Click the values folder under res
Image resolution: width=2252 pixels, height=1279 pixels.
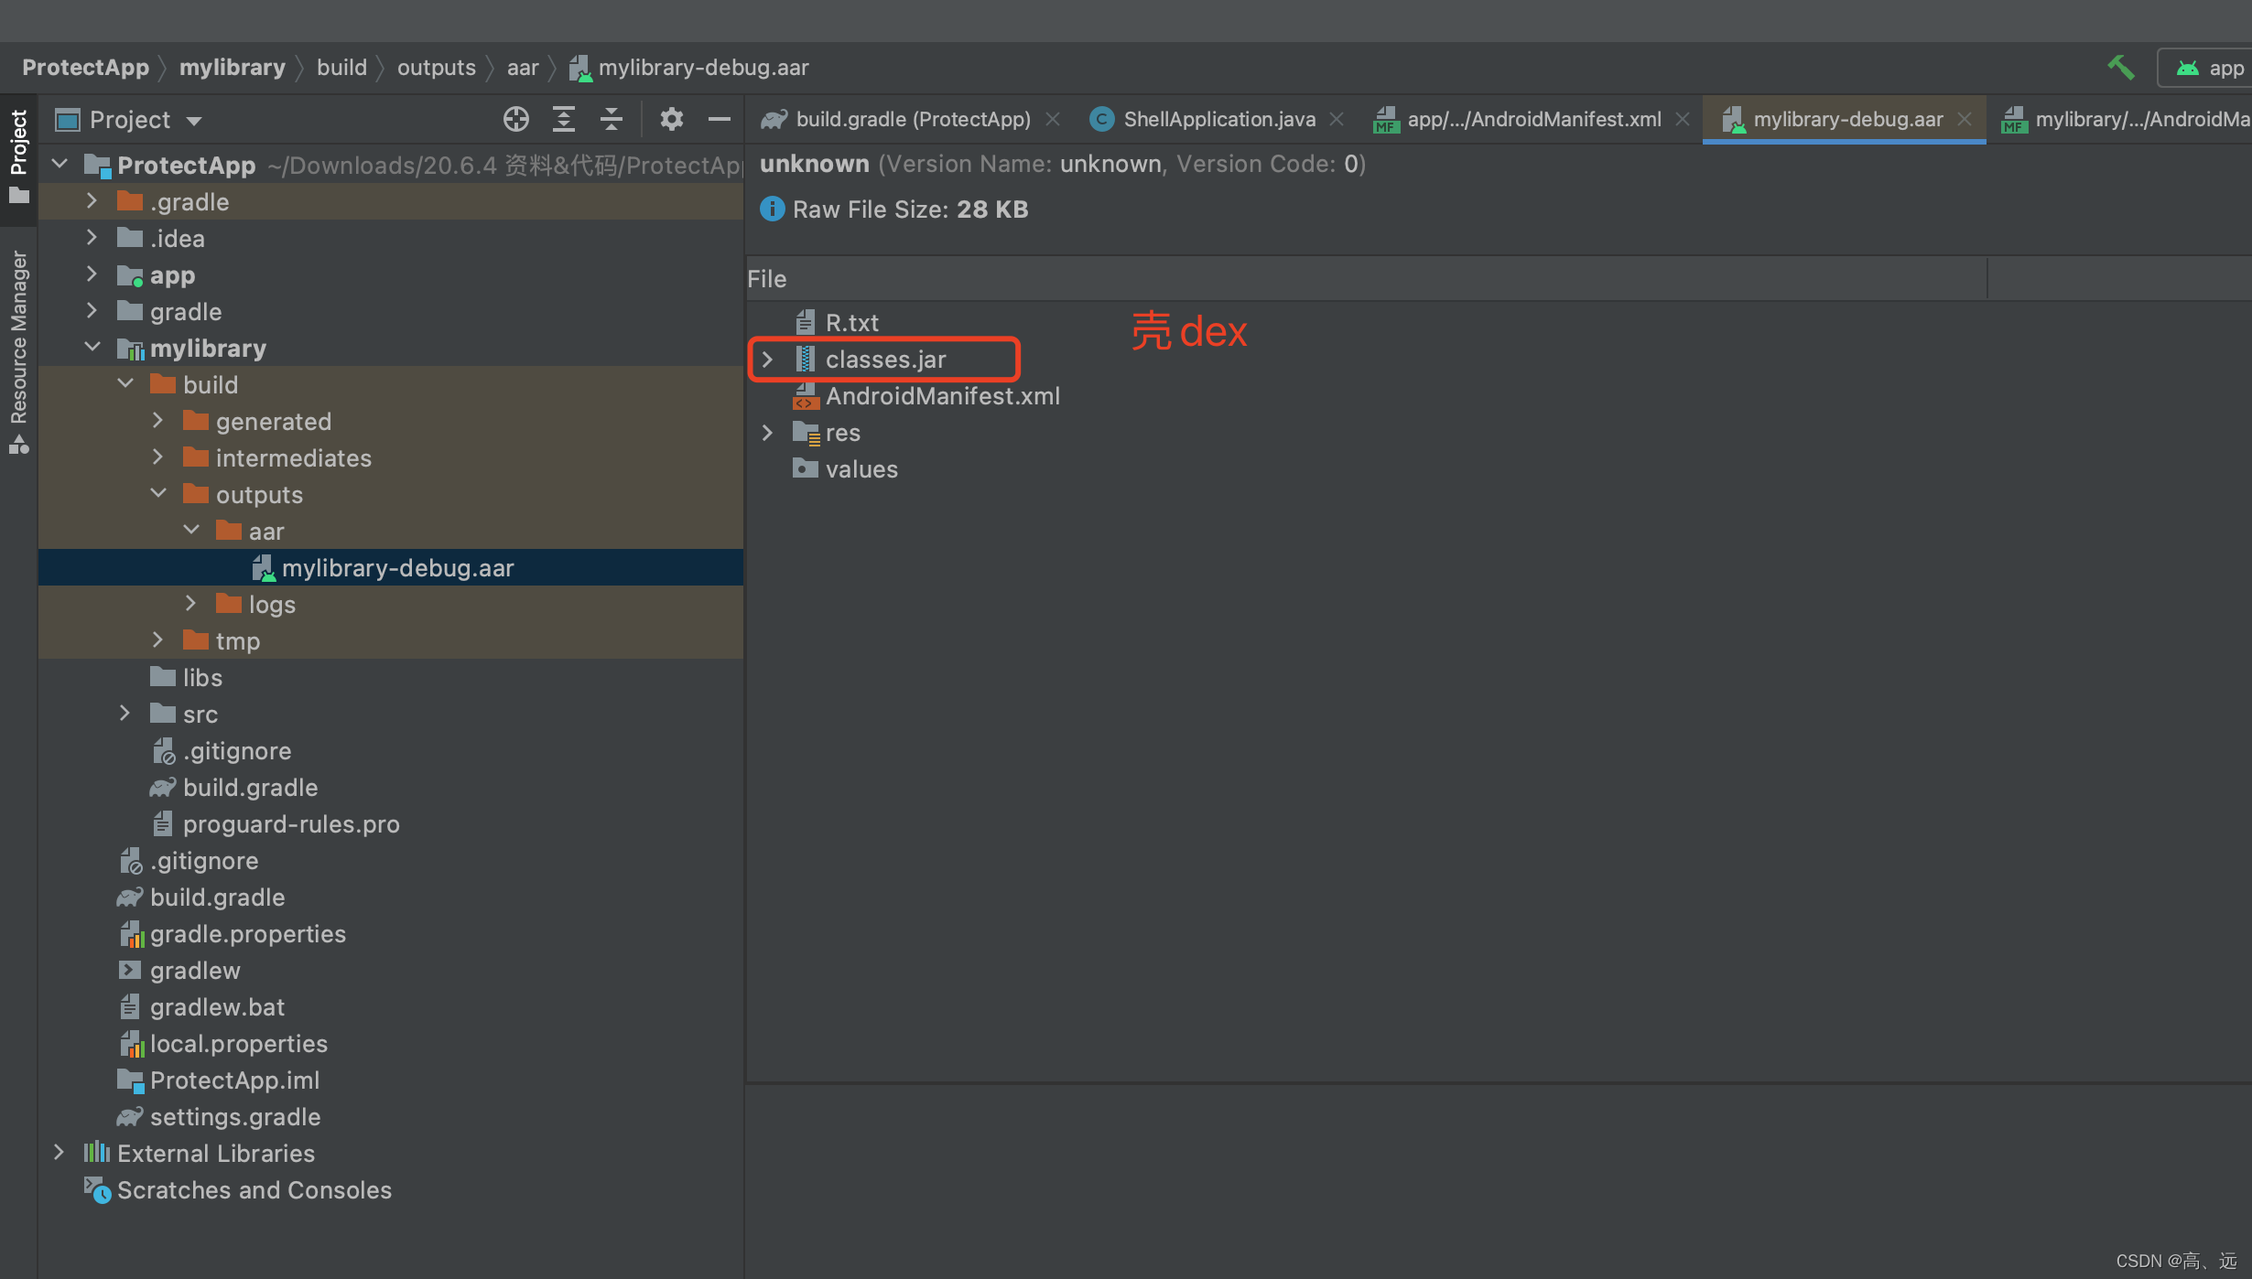(x=861, y=468)
